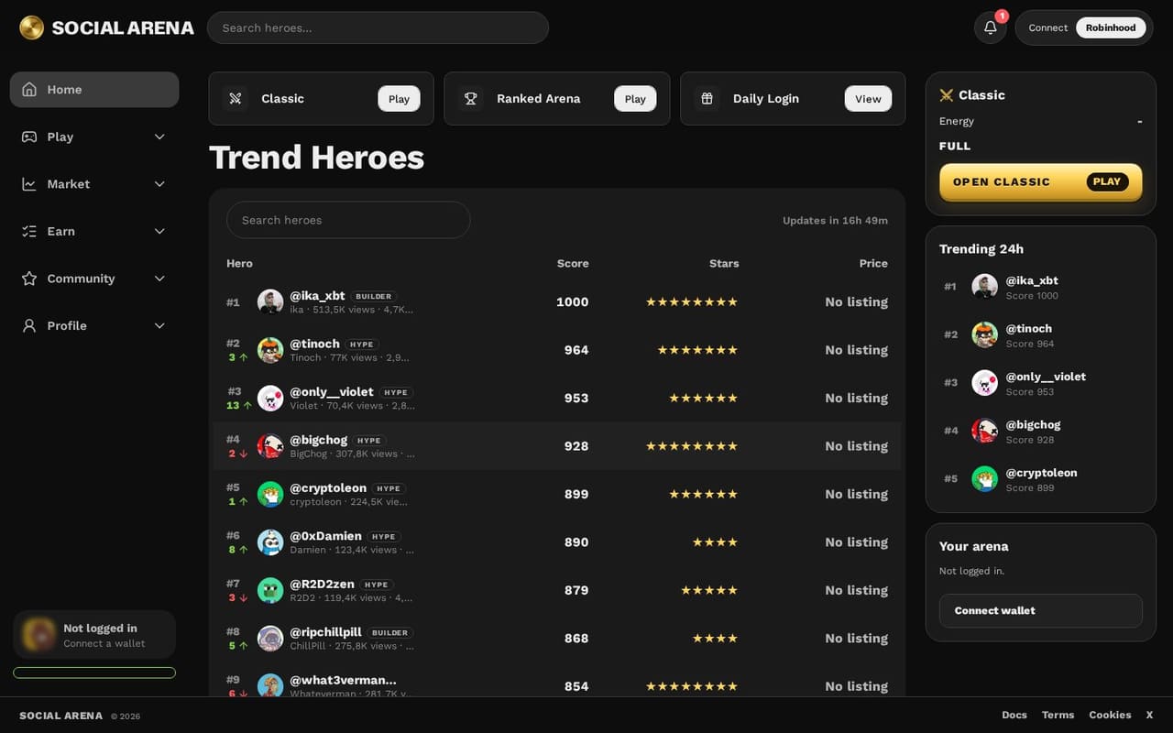This screenshot has width=1173, height=733.
Task: Click Play on the Ranked Arena card
Action: point(635,99)
